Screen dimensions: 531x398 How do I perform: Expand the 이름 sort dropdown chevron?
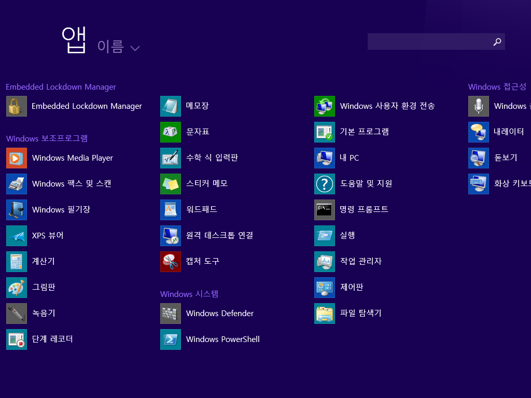135,48
